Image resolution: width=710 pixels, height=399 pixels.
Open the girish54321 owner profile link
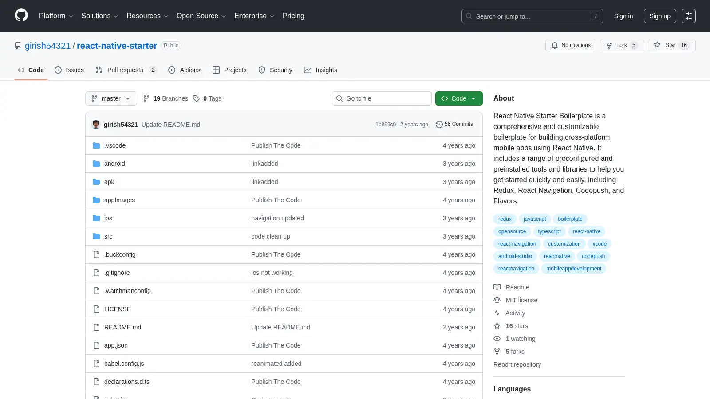pos(47,46)
